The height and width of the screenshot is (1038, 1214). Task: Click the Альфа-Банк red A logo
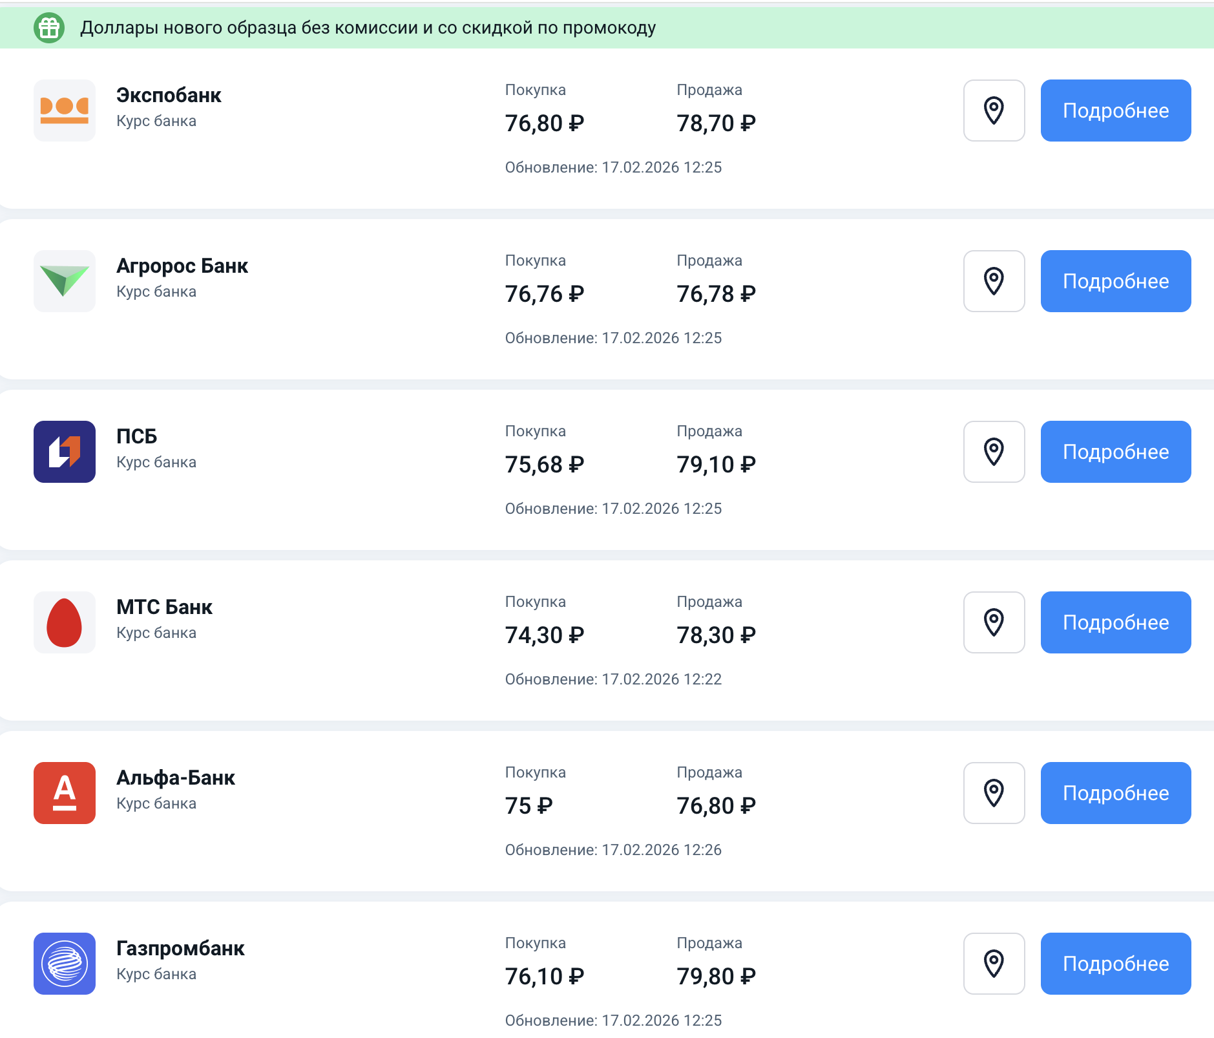(65, 793)
